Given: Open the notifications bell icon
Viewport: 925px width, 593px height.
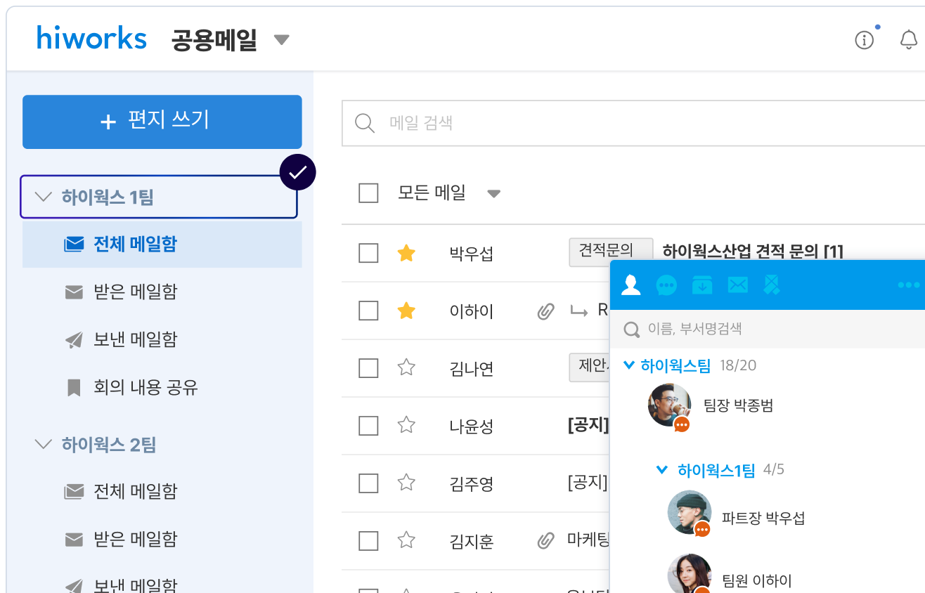Looking at the screenshot, I should (x=909, y=39).
